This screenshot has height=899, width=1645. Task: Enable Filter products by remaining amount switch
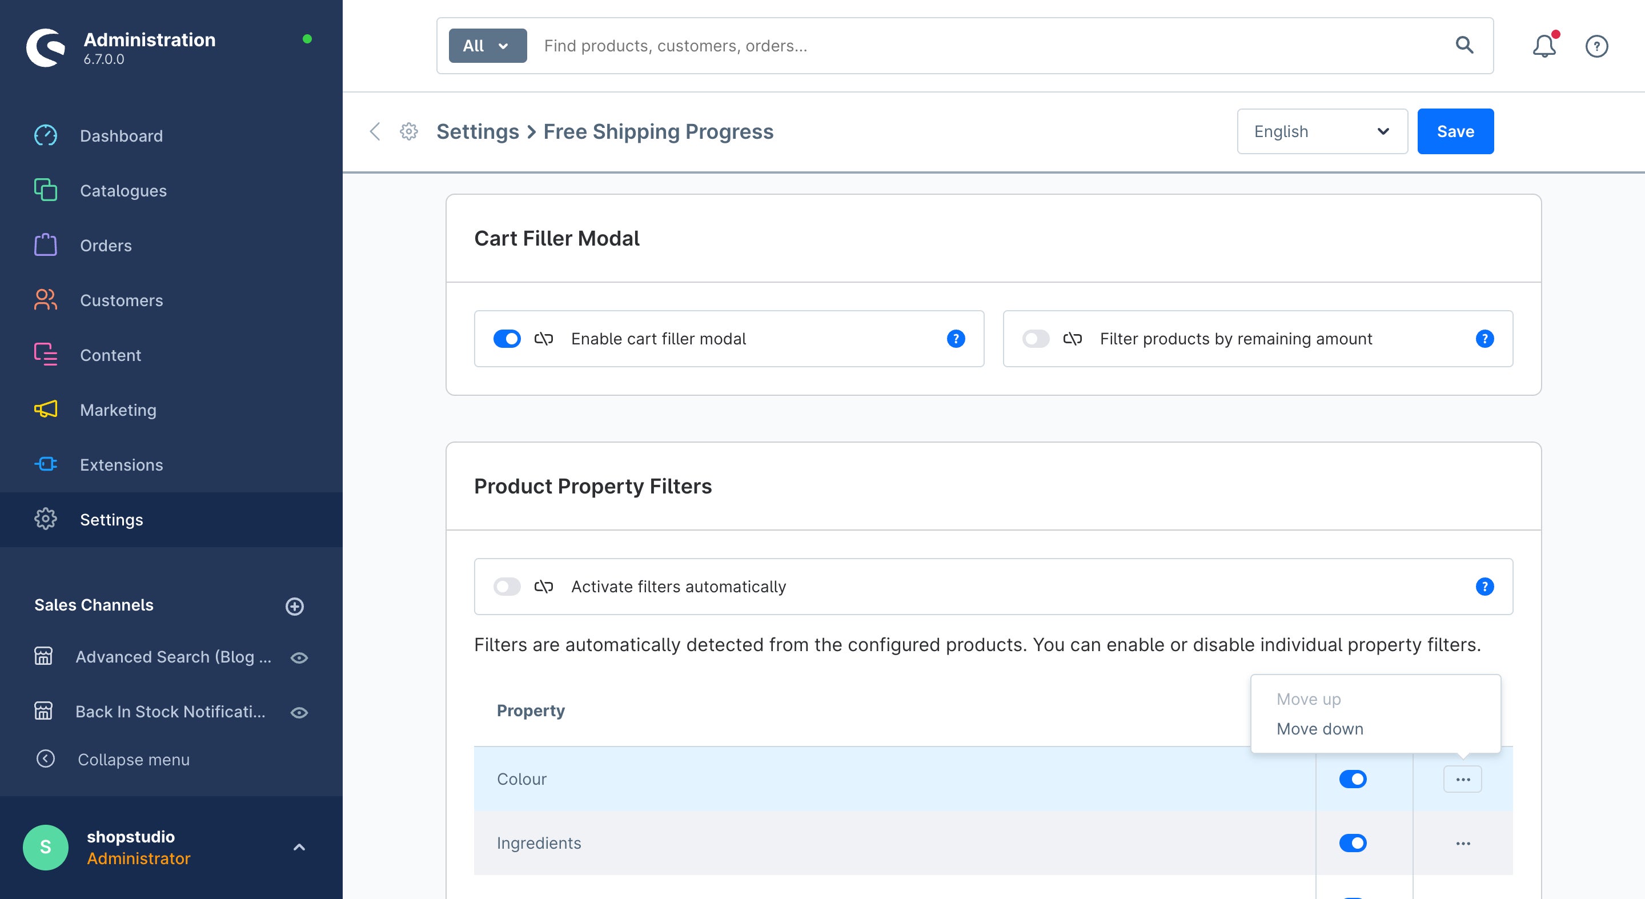coord(1036,338)
